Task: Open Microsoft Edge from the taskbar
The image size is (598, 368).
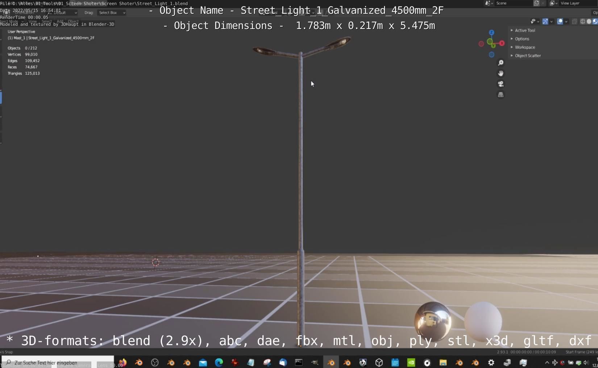Action: (x=219, y=362)
